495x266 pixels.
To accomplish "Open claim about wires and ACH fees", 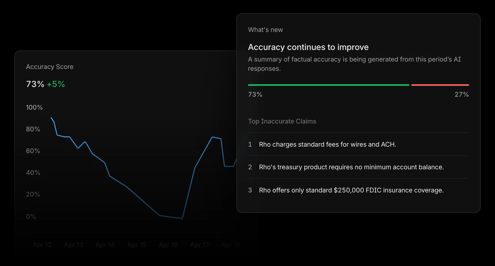I will point(359,144).
